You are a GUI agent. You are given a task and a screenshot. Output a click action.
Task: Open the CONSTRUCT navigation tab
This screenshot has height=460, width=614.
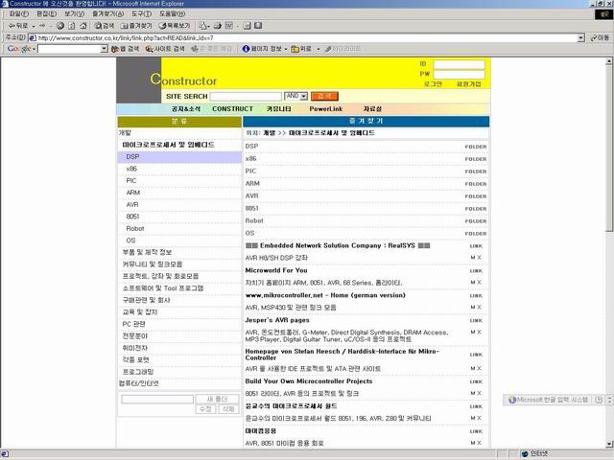coord(232,108)
